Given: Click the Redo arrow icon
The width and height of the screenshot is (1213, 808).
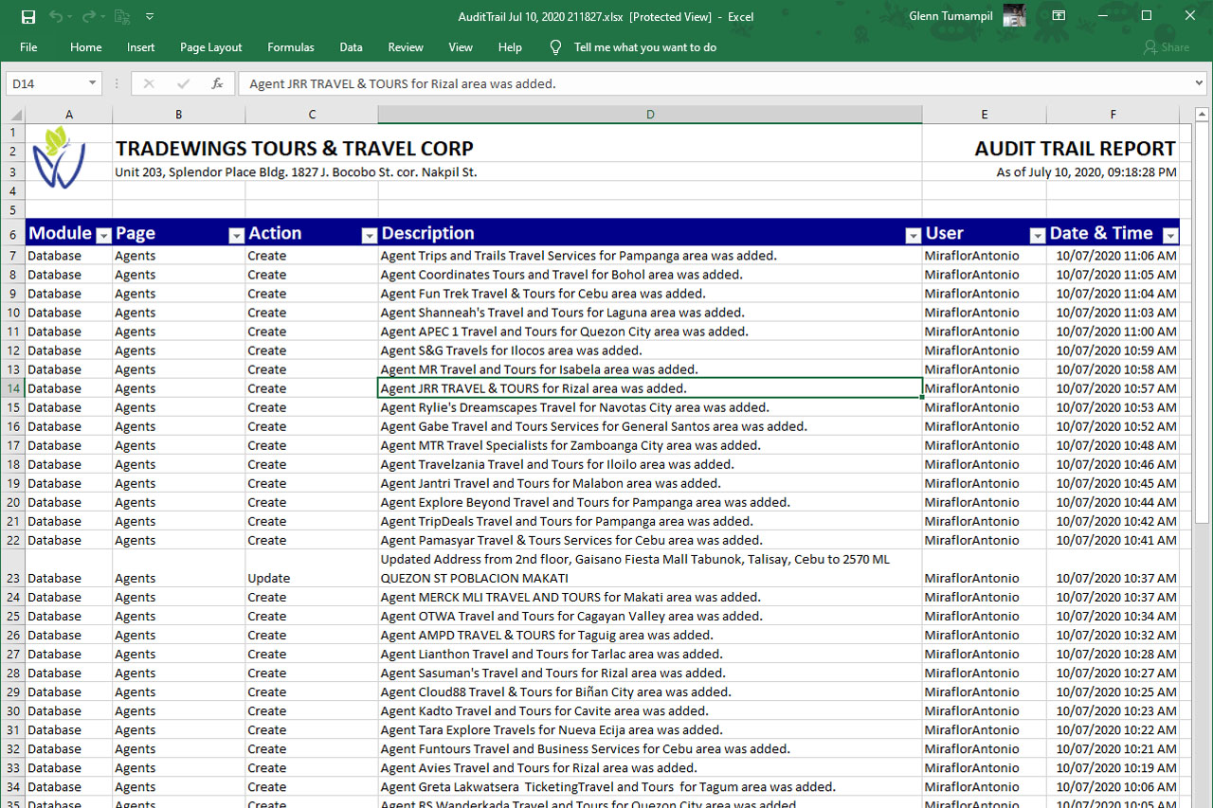Looking at the screenshot, I should (88, 16).
